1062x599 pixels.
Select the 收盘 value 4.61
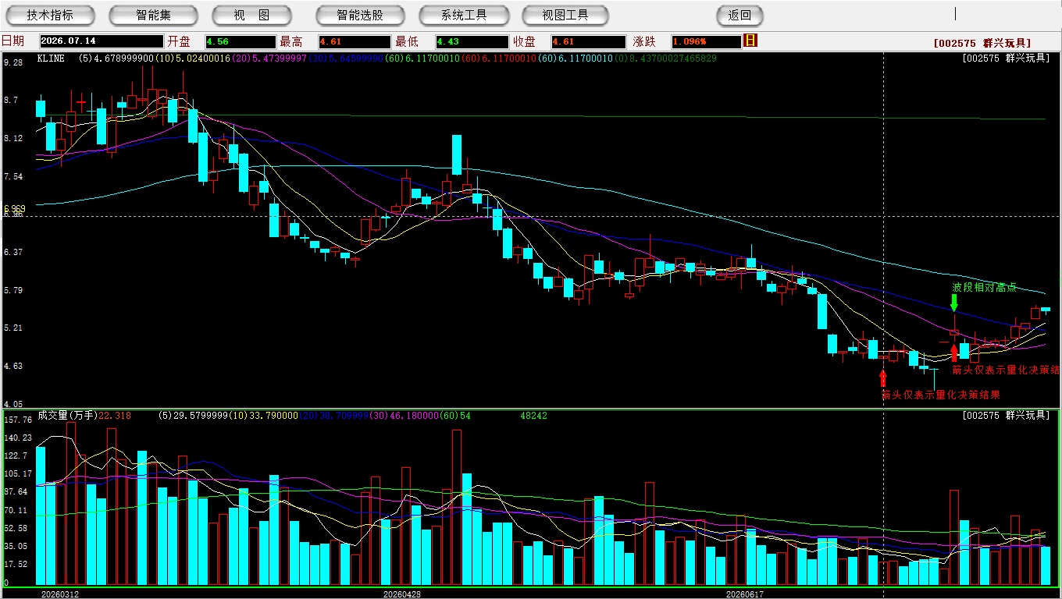click(588, 41)
